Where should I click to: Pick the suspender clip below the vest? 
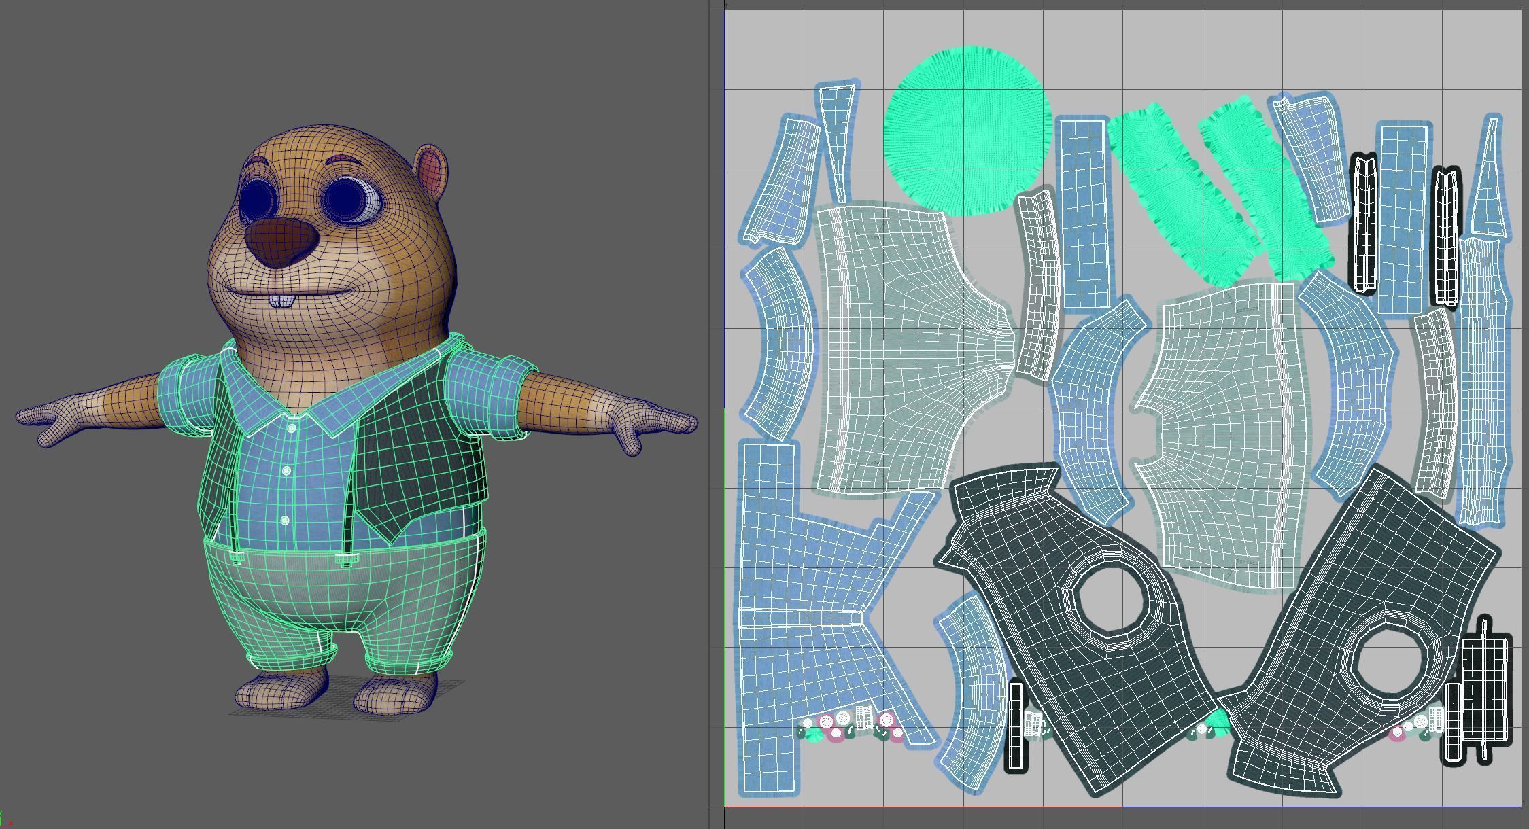[x=347, y=560]
